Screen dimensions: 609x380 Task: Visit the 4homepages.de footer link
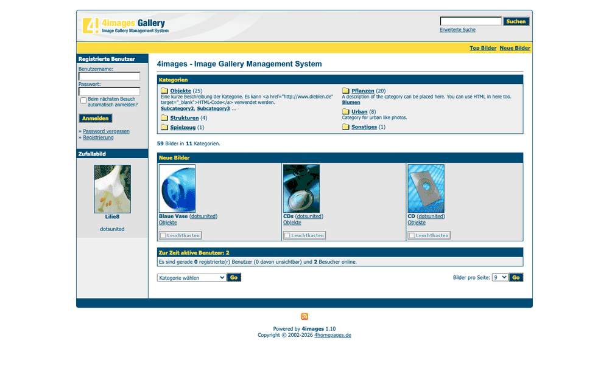(x=333, y=335)
